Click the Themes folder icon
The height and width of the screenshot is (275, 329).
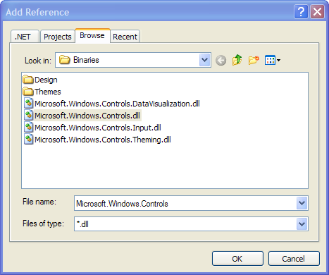[28, 92]
